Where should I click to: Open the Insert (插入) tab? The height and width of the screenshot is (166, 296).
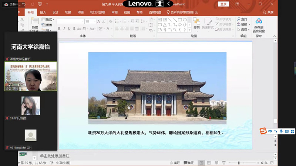pyautogui.click(x=43, y=12)
